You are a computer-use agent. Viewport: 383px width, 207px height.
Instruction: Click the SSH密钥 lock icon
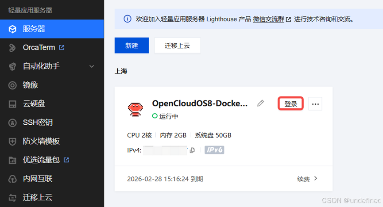point(12,123)
